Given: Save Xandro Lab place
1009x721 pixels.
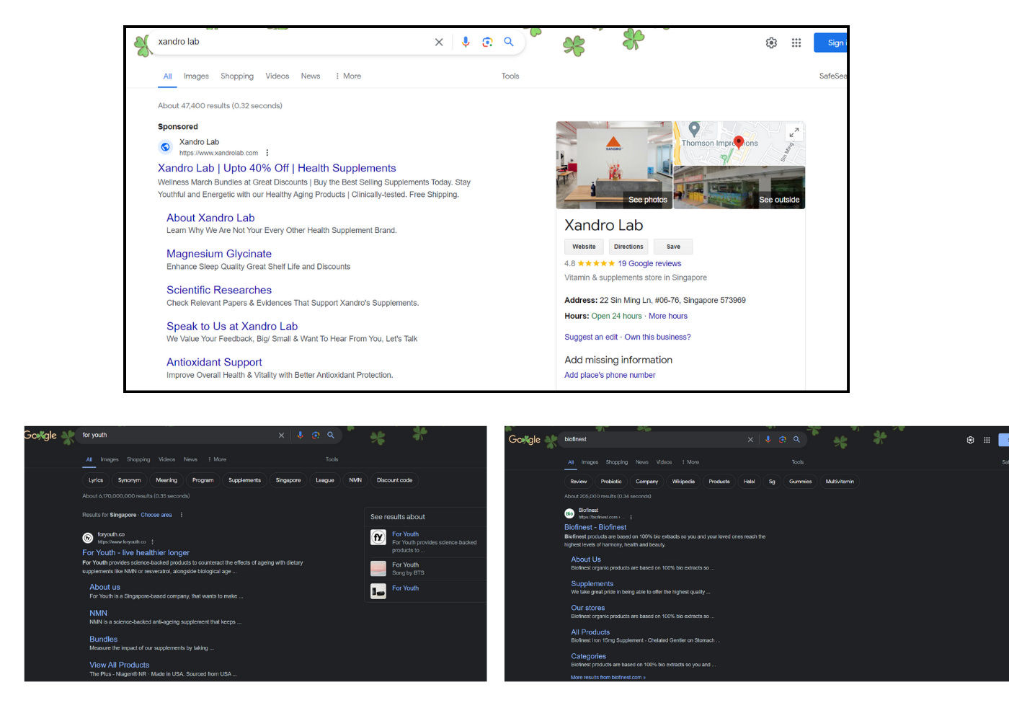Looking at the screenshot, I should click(x=673, y=247).
